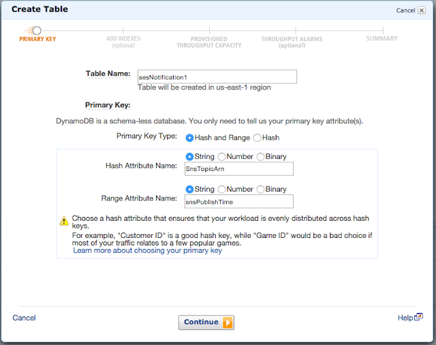Viewport: 436px width, 345px height.
Task: Set hash attribute type to Binary
Action: [x=260, y=157]
